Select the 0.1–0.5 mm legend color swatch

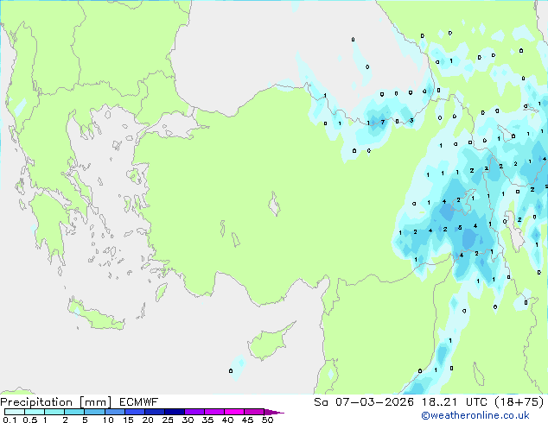point(15,412)
